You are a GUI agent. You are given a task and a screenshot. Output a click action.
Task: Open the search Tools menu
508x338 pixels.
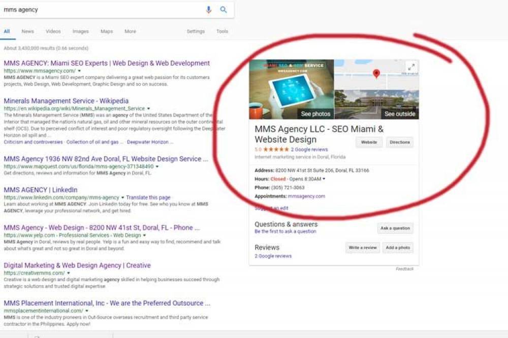point(223,31)
